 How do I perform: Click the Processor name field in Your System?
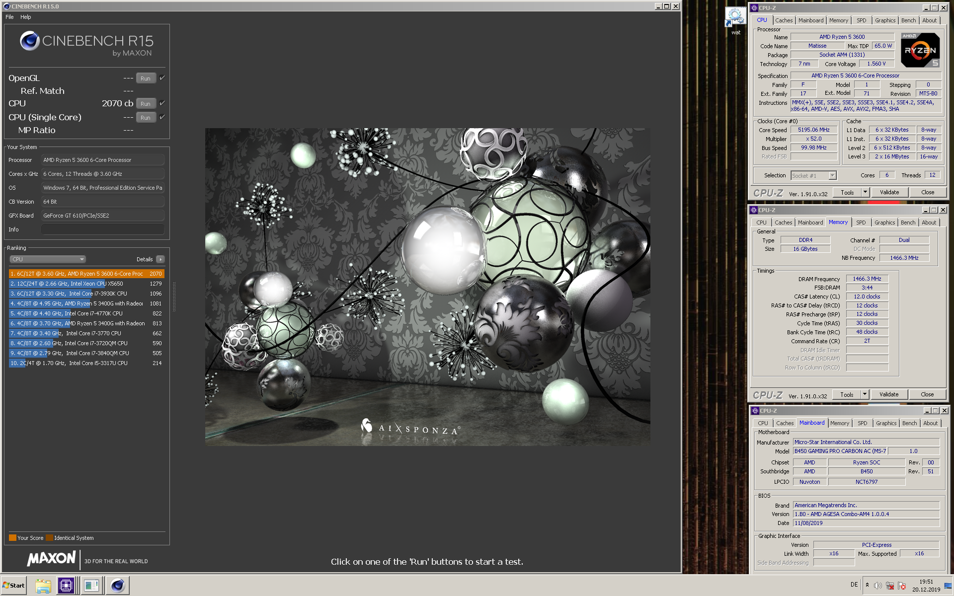coord(102,160)
